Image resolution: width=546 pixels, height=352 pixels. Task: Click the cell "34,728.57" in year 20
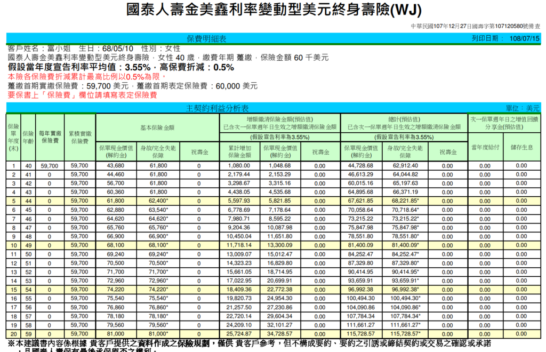[x=280, y=334]
